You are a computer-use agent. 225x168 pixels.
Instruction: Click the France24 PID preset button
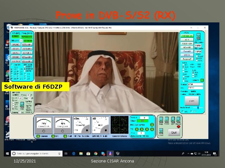[x=187, y=51]
